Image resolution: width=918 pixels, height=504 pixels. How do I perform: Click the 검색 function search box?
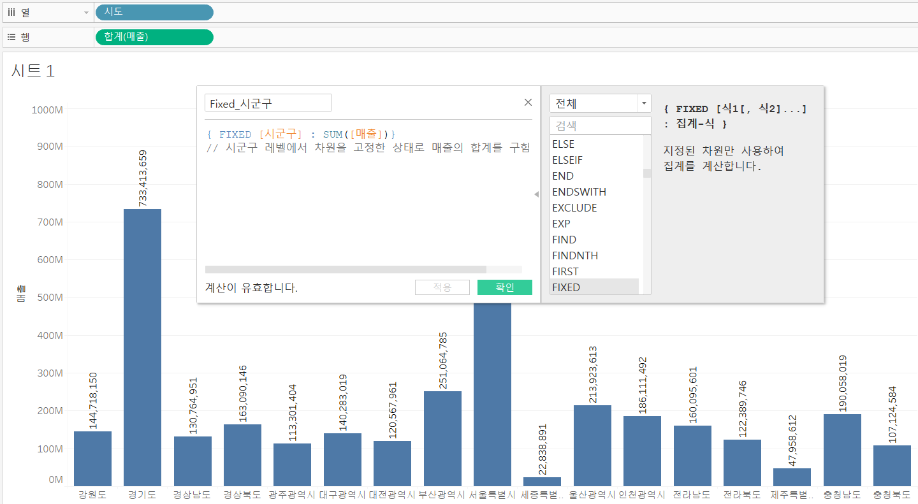(601, 126)
